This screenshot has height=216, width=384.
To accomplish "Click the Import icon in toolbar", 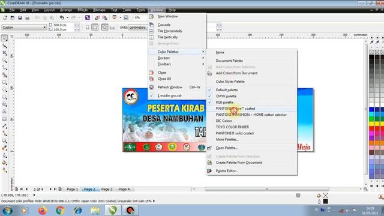I will [x=97, y=17].
